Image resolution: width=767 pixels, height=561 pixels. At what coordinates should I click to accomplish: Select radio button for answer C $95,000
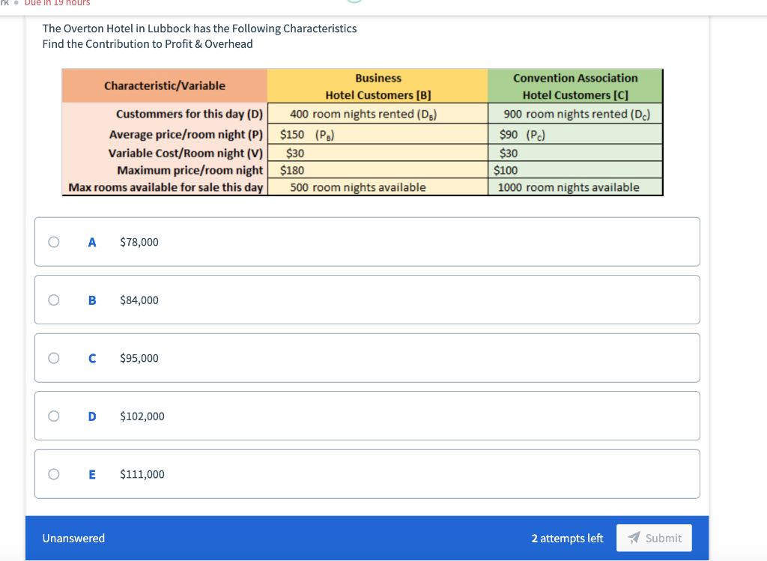pos(54,358)
